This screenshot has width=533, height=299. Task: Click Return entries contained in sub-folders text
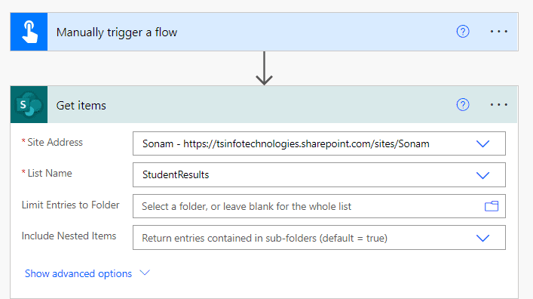tap(265, 238)
